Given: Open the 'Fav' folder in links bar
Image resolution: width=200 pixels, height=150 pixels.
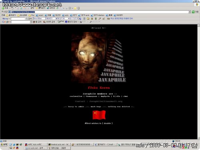Looking at the screenshot, I should [32, 15].
